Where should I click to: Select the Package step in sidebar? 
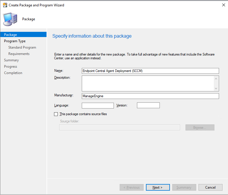(x=11, y=35)
